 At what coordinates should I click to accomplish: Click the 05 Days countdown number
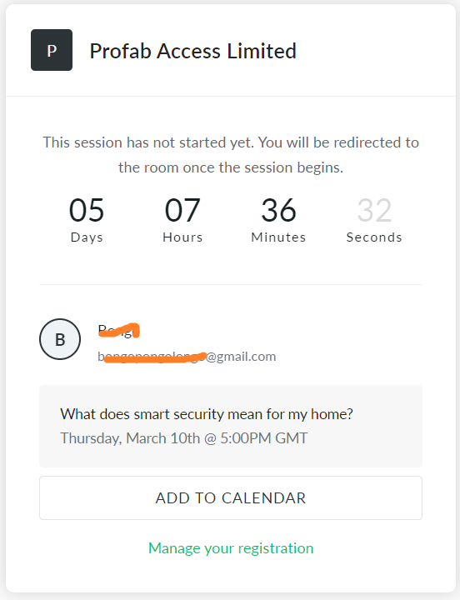87,210
